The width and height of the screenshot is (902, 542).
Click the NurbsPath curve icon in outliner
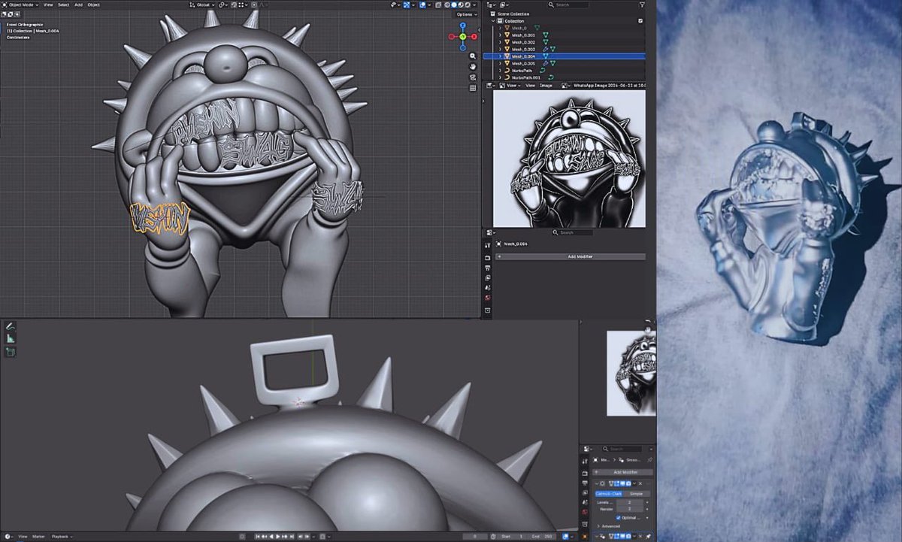pyautogui.click(x=507, y=71)
